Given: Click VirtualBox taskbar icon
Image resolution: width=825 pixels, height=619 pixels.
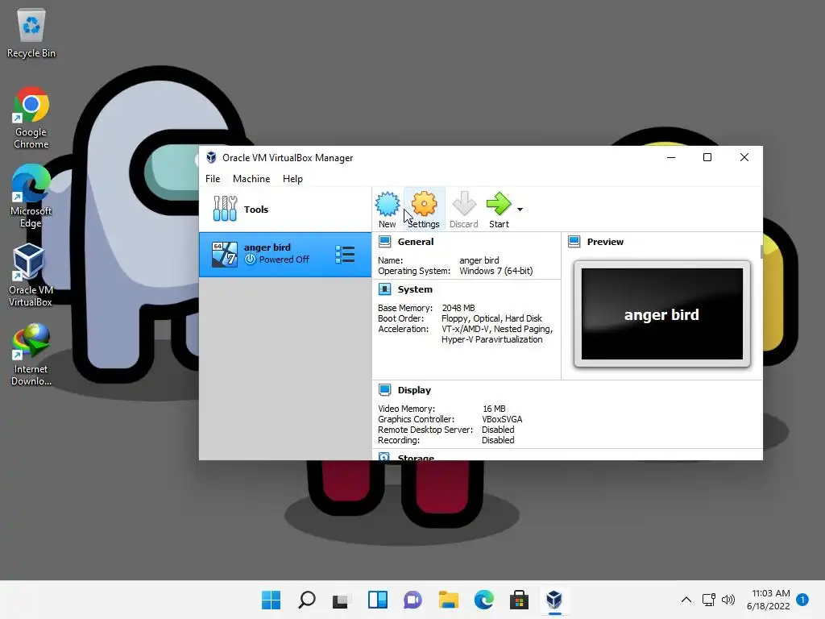Looking at the screenshot, I should tap(554, 600).
